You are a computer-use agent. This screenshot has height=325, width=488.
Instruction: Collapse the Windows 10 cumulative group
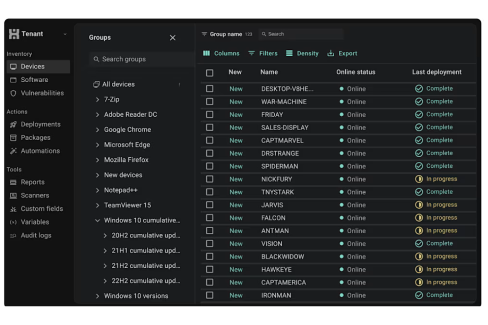(97, 220)
